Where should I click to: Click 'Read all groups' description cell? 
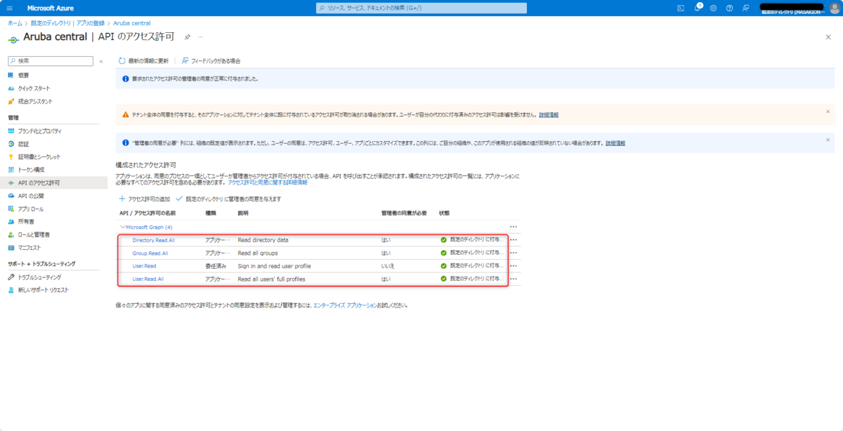point(258,253)
